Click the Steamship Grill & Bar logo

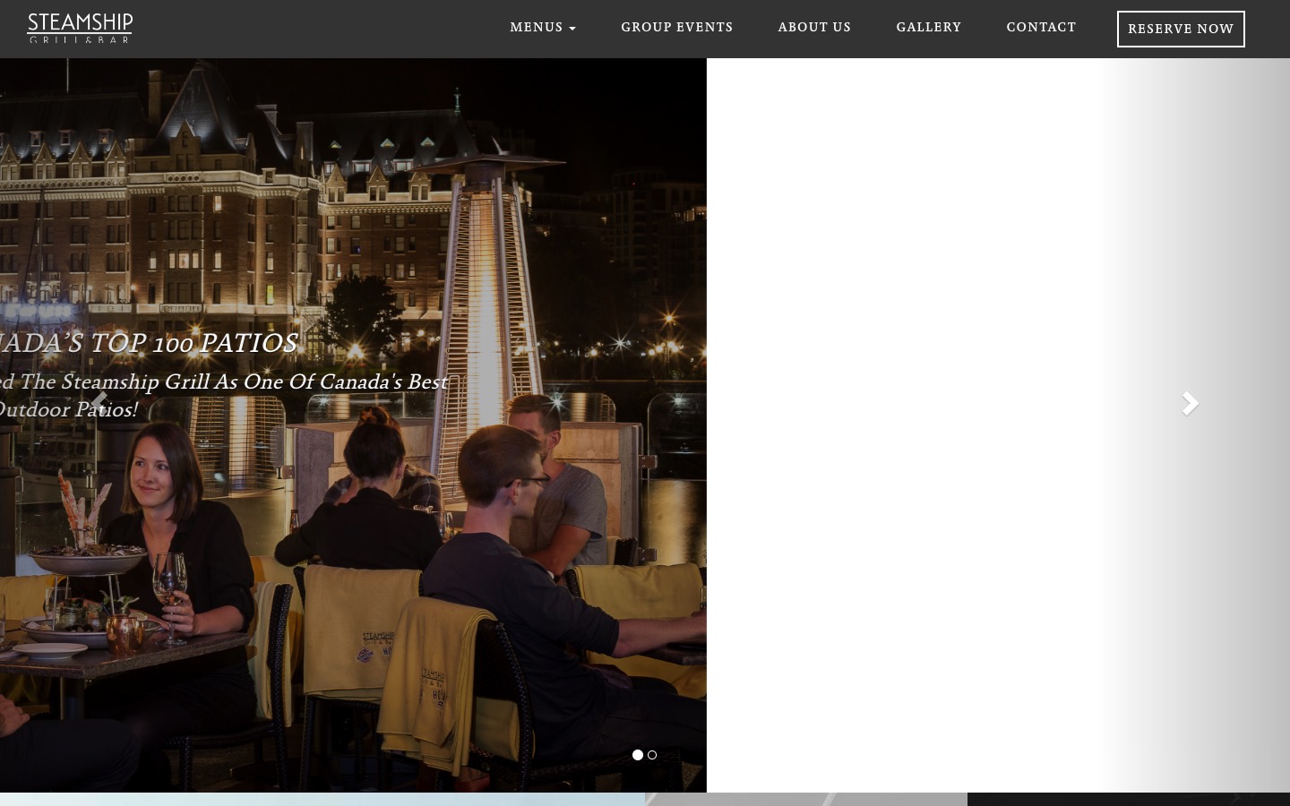click(80, 28)
